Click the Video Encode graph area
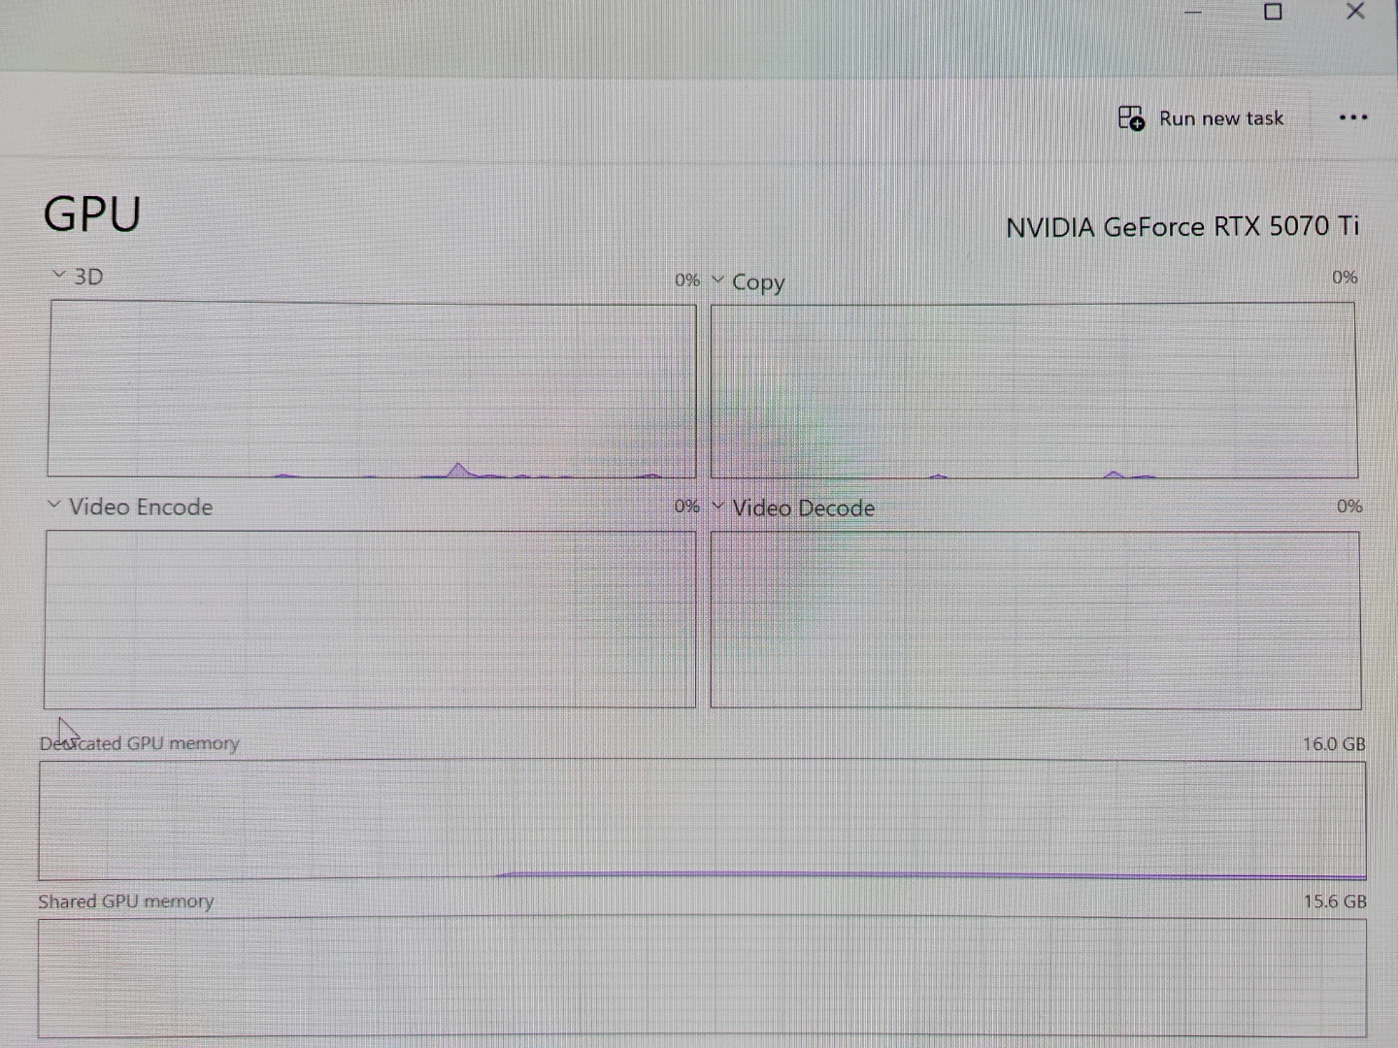The image size is (1398, 1048). (370, 619)
